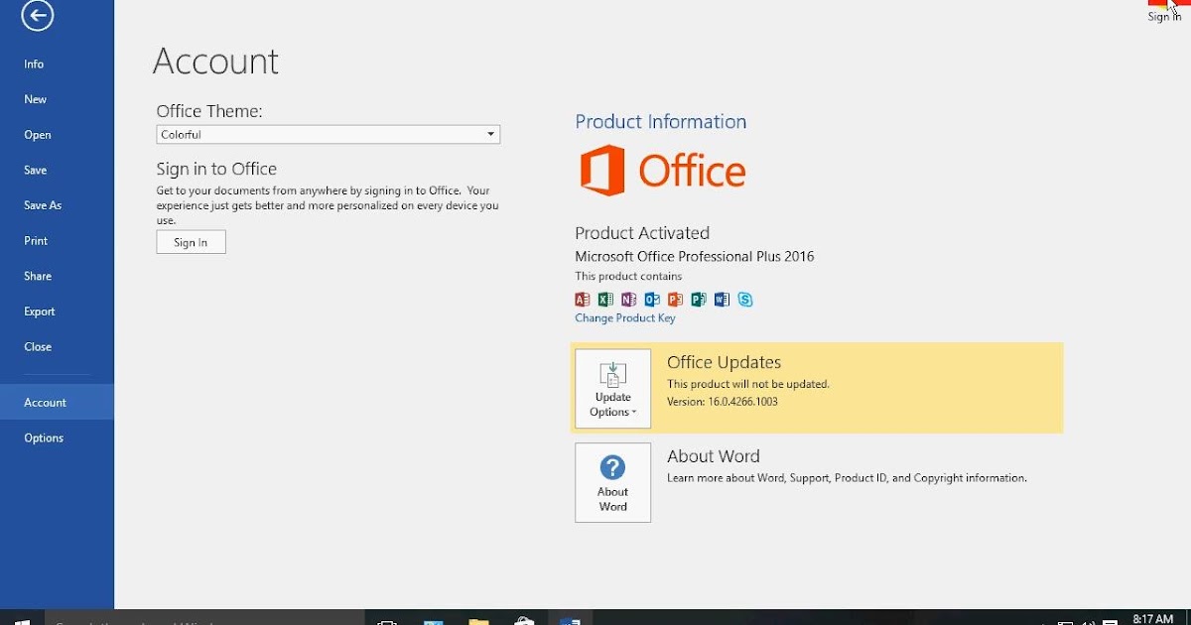Click the 'About Word' heading text
The image size is (1191, 625).
[714, 456]
